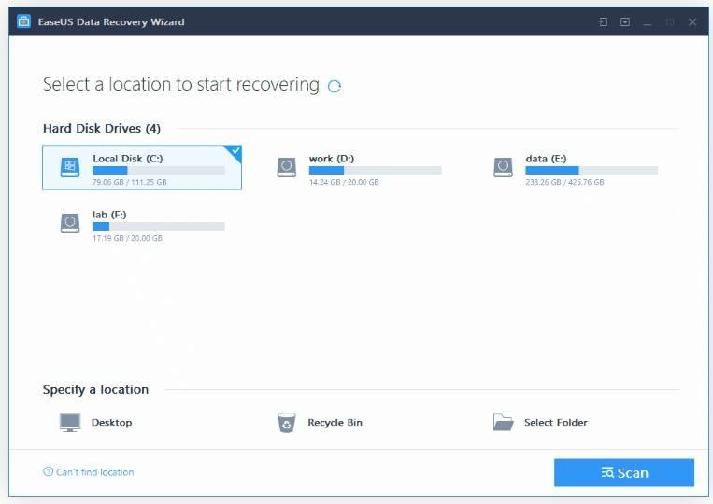Select the lab (F:) drive label
713x504 pixels.
click(109, 215)
